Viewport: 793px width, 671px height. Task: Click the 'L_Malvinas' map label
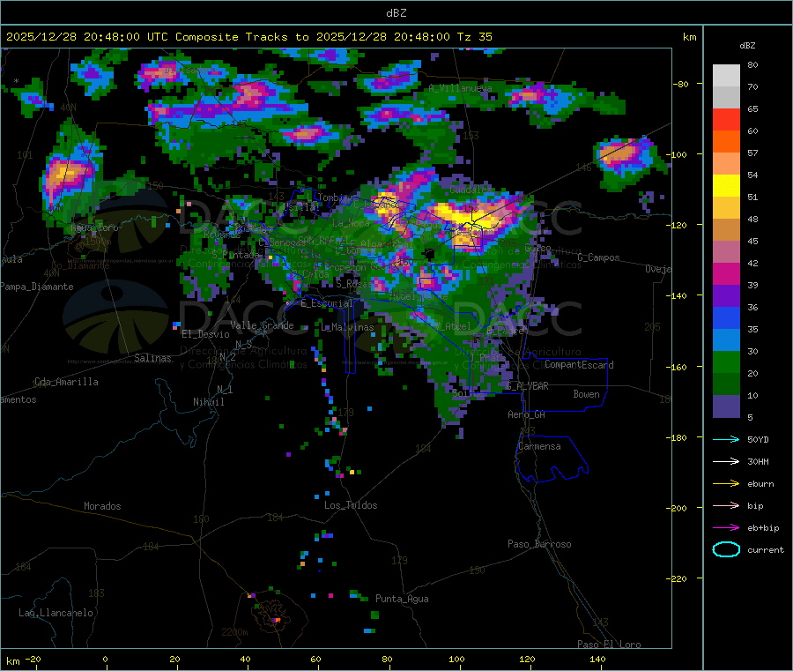coord(347,327)
